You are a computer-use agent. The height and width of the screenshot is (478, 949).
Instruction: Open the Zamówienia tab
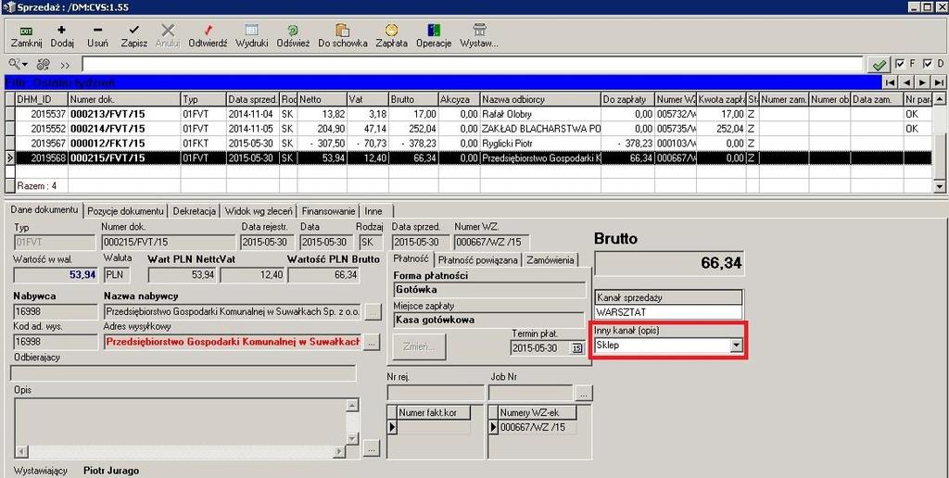pyautogui.click(x=550, y=260)
